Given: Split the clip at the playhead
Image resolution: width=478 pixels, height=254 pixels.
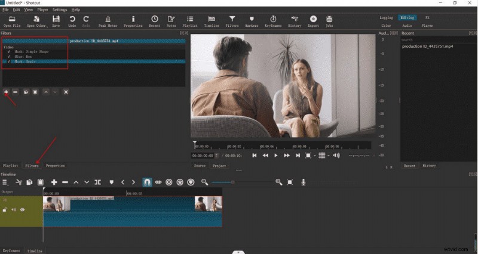Looking at the screenshot, I should (97, 182).
